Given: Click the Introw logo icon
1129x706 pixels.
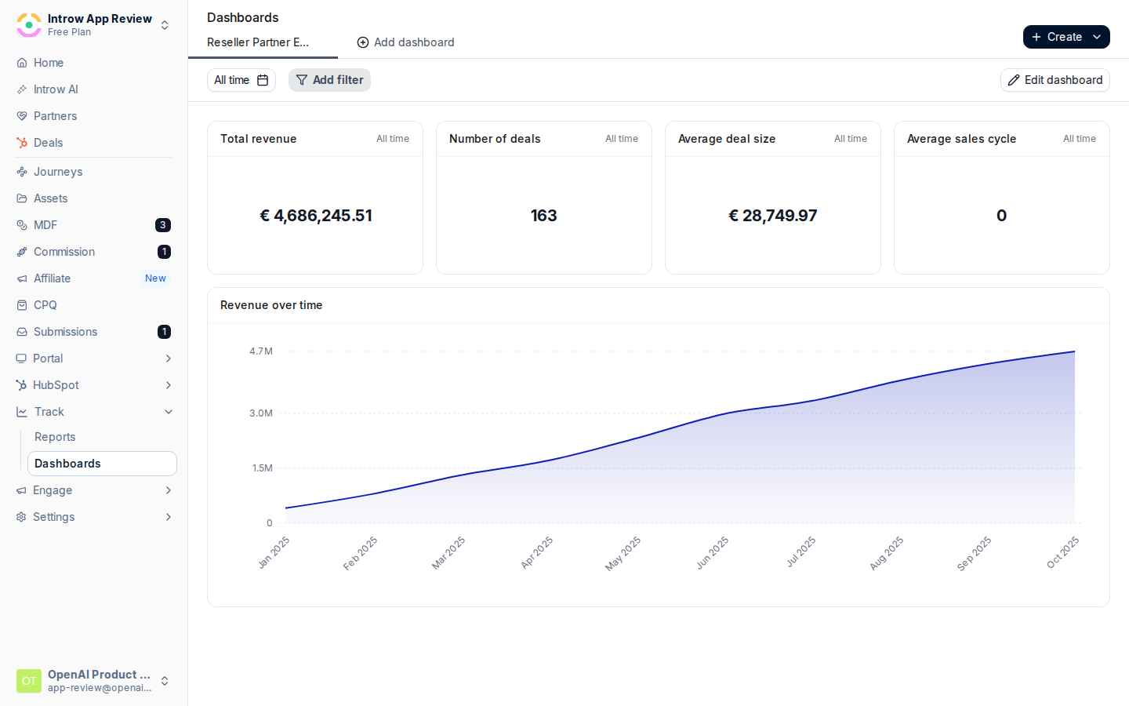Looking at the screenshot, I should tap(29, 25).
